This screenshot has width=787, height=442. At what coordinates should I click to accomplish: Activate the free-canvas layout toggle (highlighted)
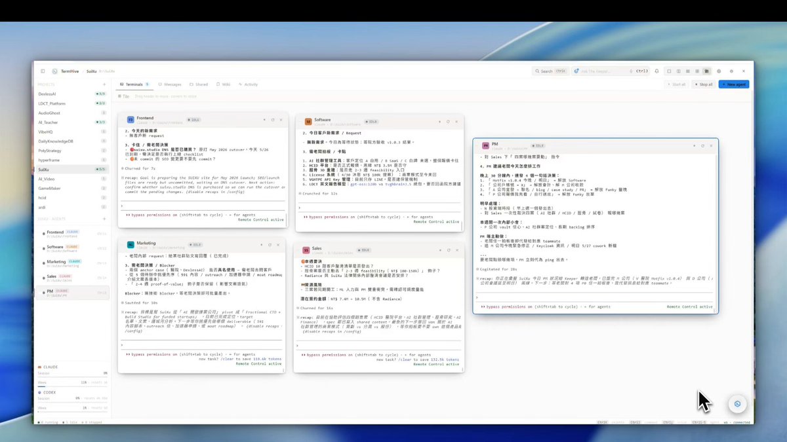(706, 71)
